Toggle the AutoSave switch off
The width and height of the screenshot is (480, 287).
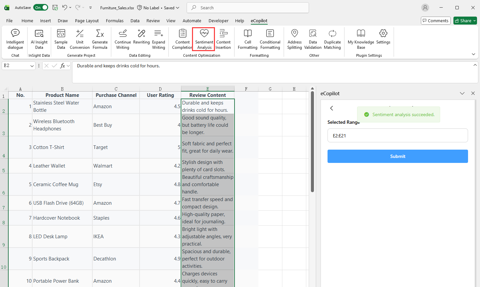pos(41,8)
